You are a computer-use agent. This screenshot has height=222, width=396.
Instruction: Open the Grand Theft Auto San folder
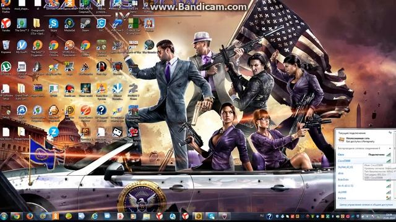[22, 92]
